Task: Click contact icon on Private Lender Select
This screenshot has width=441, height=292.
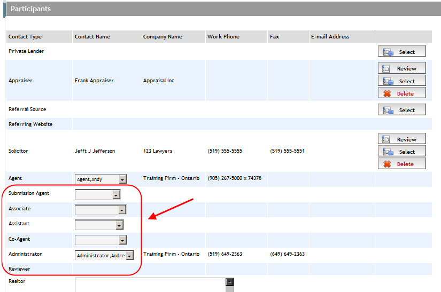Action: click(388, 52)
